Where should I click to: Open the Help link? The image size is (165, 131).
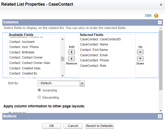[148, 15]
